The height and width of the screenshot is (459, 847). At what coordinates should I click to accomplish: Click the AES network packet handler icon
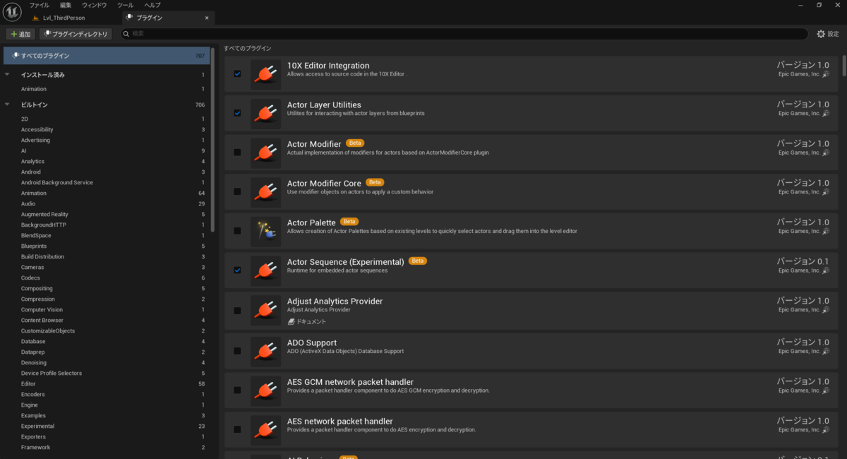click(x=265, y=429)
